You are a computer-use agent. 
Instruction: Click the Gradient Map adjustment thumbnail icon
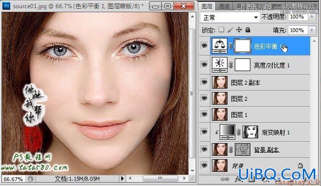pyautogui.click(x=227, y=132)
